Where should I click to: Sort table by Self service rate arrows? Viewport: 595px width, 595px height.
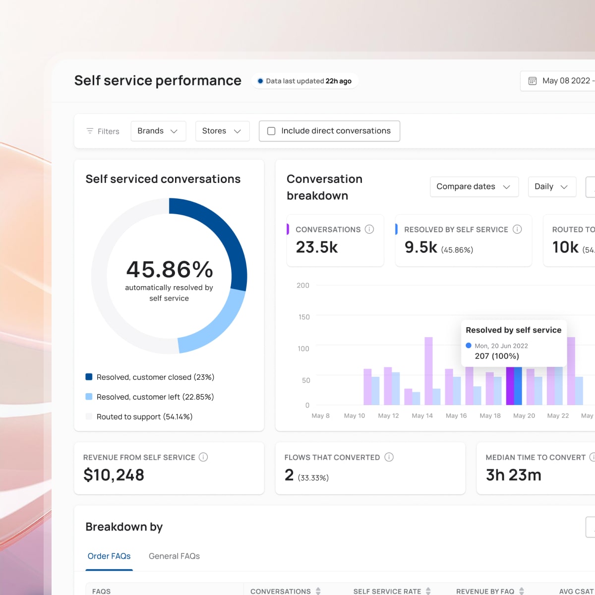tap(428, 591)
